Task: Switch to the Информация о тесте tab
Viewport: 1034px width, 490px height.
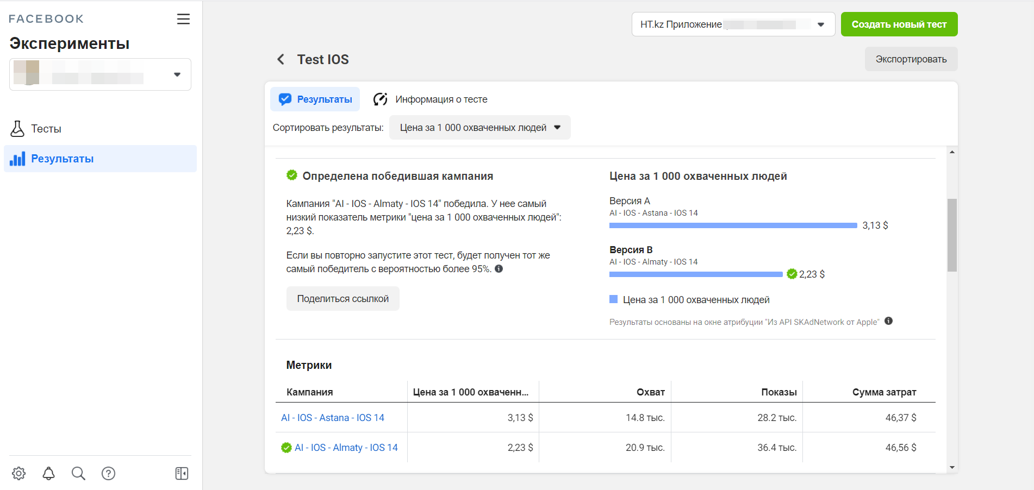Action: [430, 99]
